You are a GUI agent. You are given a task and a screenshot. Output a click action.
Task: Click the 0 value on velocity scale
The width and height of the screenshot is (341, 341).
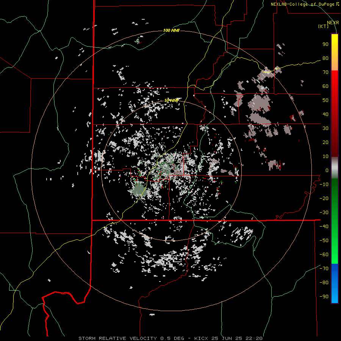point(327,170)
